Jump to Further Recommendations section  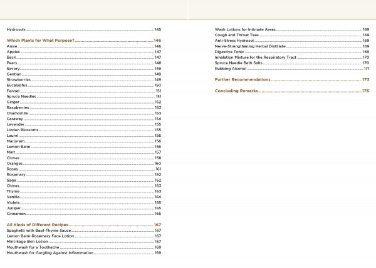(243, 80)
